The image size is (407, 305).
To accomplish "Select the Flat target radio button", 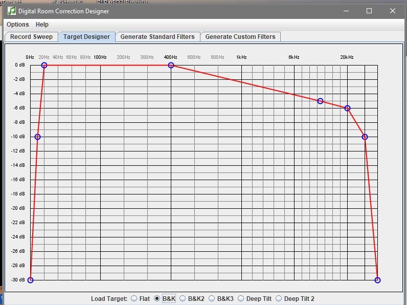I will pos(134,298).
